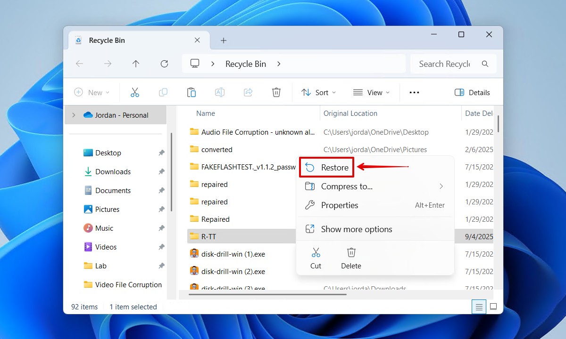Open Show more options

(x=356, y=229)
